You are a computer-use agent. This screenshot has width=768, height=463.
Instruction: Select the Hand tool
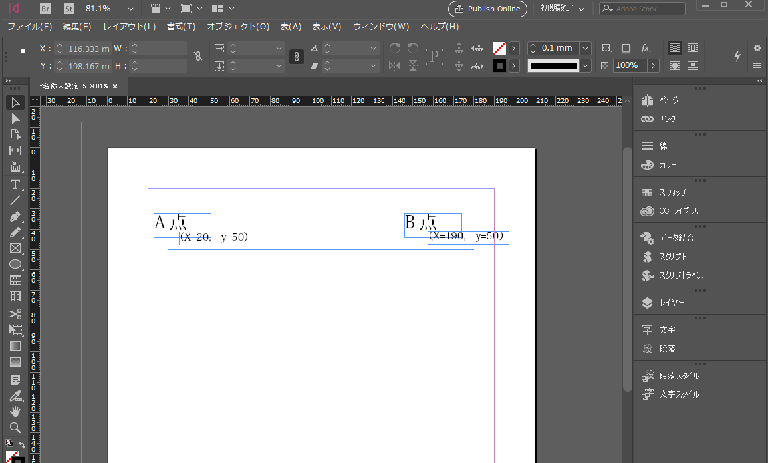[15, 412]
